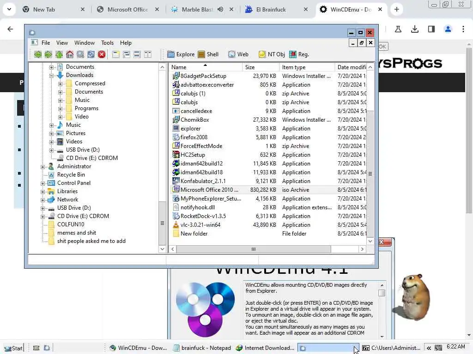Go back with the green left arrow

pos(38,54)
